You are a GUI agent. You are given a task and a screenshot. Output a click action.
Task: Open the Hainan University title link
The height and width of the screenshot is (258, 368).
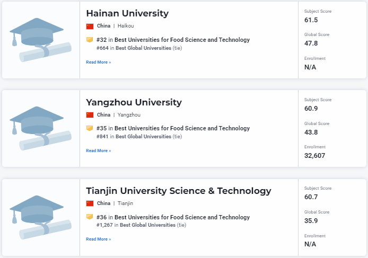(x=127, y=13)
